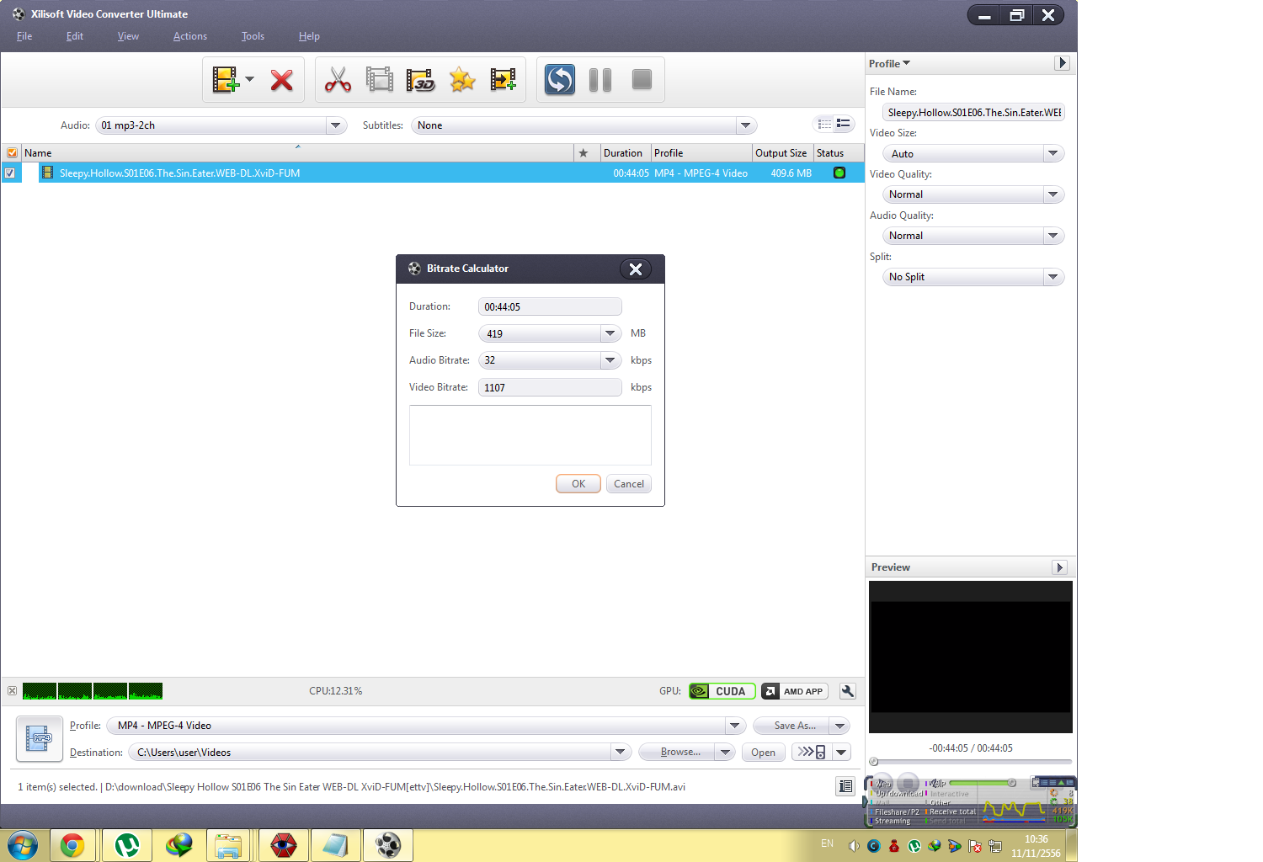Click the star column header

click(583, 153)
